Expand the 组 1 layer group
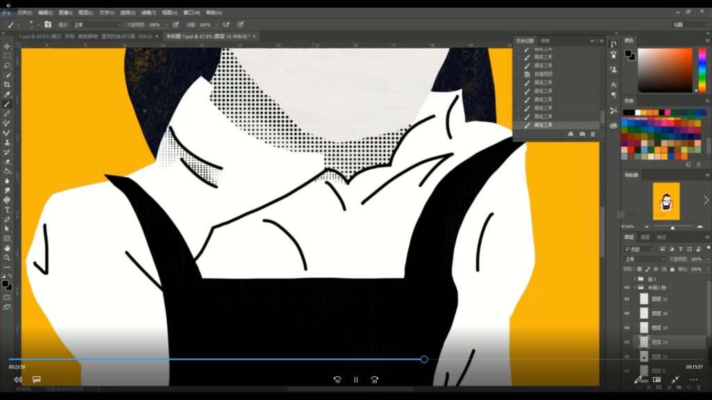The height and width of the screenshot is (400, 712). (633, 278)
